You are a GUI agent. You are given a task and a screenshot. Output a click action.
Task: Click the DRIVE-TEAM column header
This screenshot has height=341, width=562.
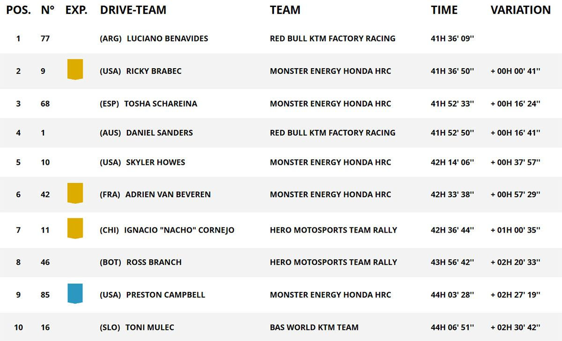click(x=133, y=10)
